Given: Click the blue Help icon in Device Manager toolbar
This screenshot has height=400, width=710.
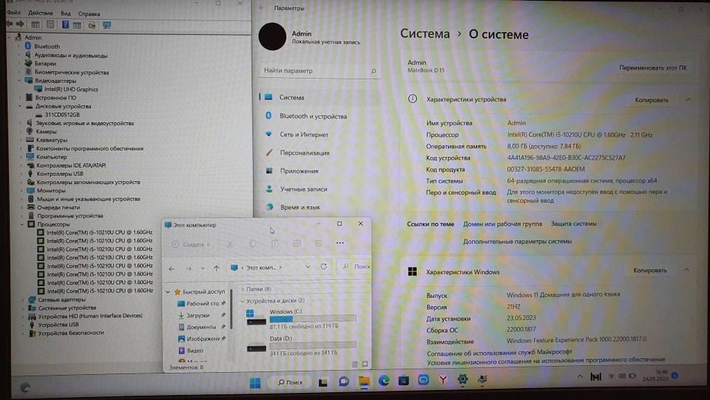Looking at the screenshot, I should 65,24.
